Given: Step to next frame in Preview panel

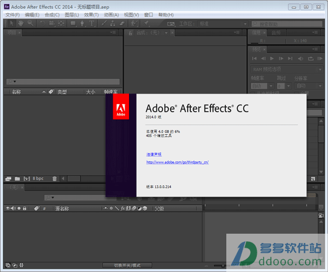Looking at the screenshot, I should pos(281,59).
